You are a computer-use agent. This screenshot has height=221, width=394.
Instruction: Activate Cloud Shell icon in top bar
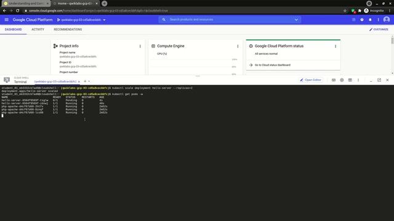[353, 20]
